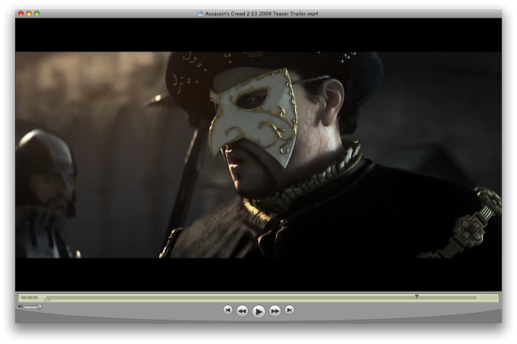Click the window title Assassin's Creed 2 E3 2009 Teaser Trailer.mp4
Image resolution: width=517 pixels, height=344 pixels.
pos(262,14)
